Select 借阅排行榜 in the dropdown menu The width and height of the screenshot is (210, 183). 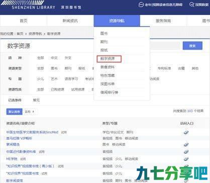(109, 92)
